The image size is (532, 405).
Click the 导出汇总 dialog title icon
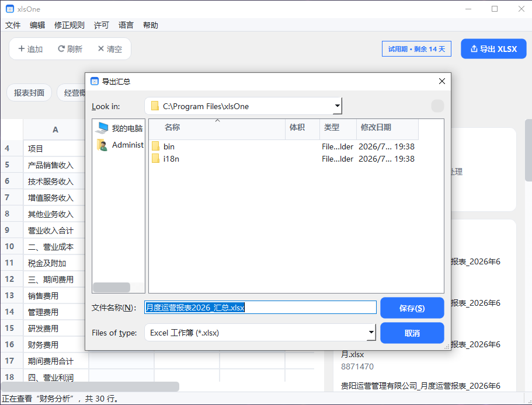point(95,81)
